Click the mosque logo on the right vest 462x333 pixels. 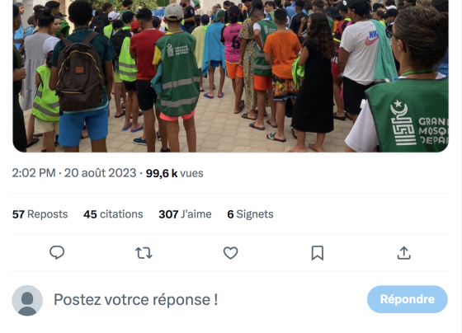click(x=403, y=123)
